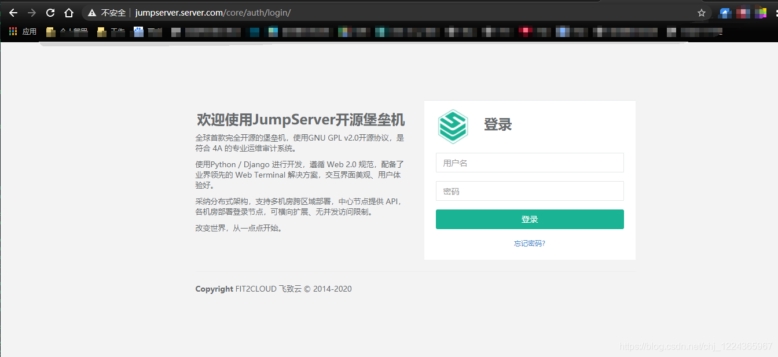Click the browser forward arrow
Screen dimensions: 778x357
pyautogui.click(x=31, y=13)
